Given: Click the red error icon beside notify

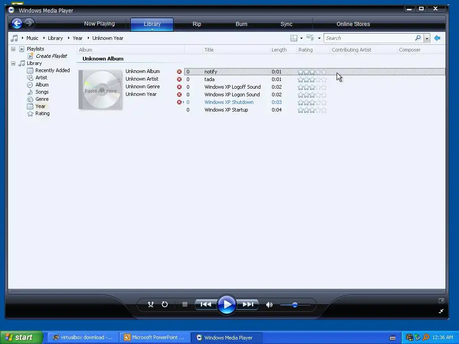Looking at the screenshot, I should [179, 72].
